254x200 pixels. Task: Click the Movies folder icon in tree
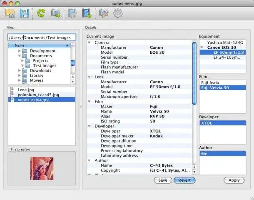click(x=25, y=80)
